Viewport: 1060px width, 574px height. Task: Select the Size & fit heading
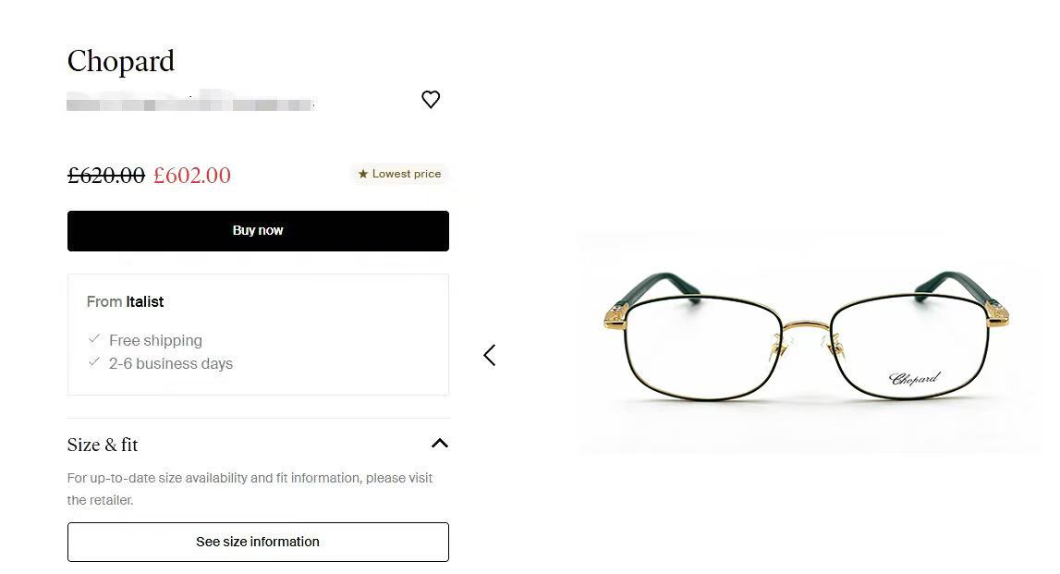tap(102, 445)
